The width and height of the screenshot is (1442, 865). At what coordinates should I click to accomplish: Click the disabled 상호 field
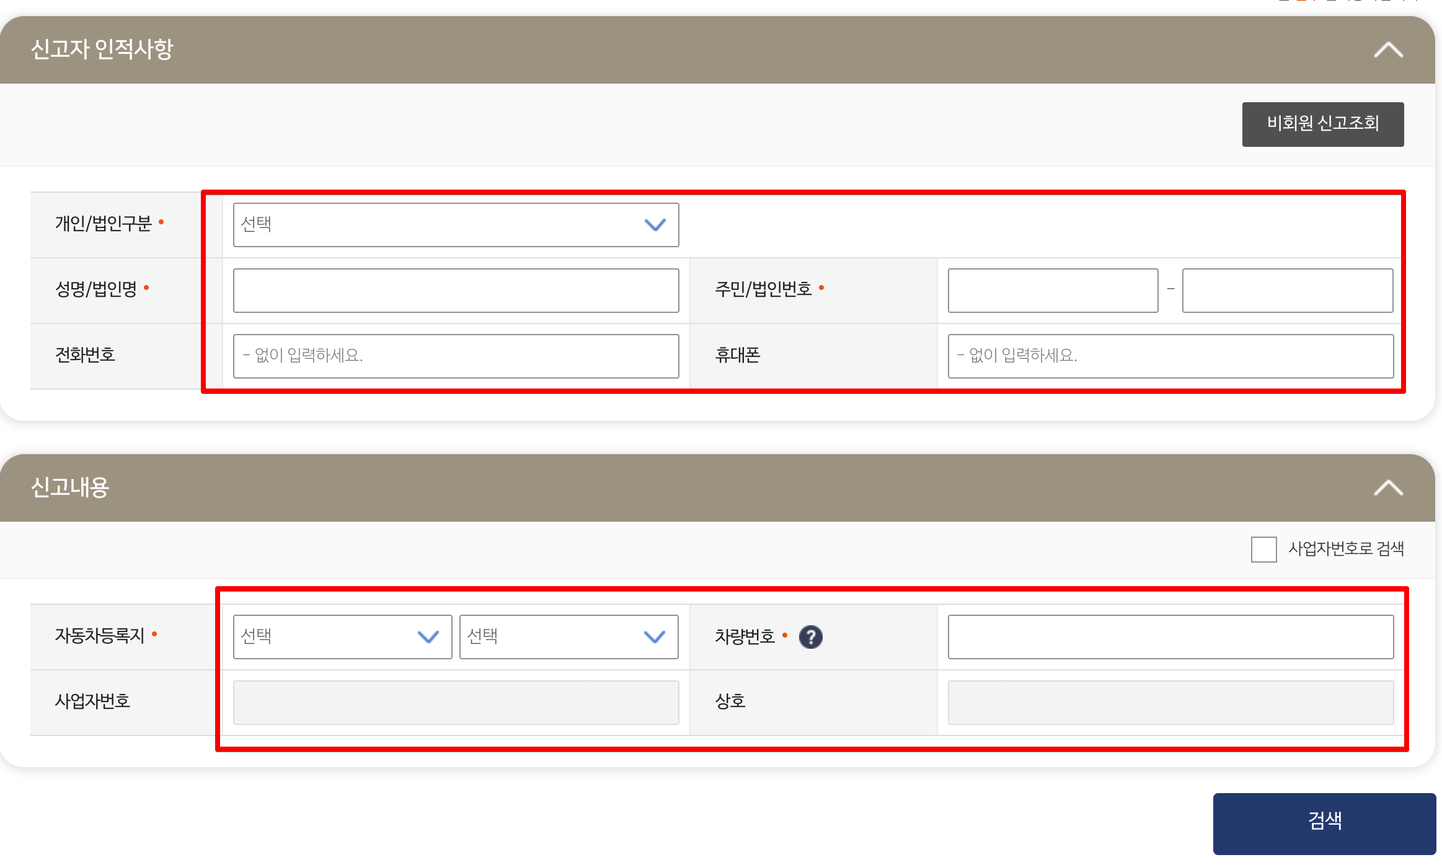pyautogui.click(x=1170, y=702)
